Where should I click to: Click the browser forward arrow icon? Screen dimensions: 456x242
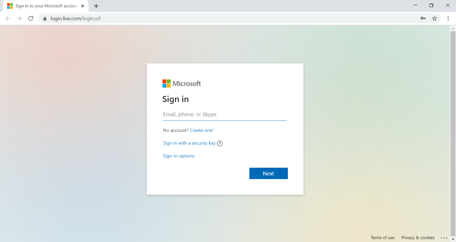19,19
